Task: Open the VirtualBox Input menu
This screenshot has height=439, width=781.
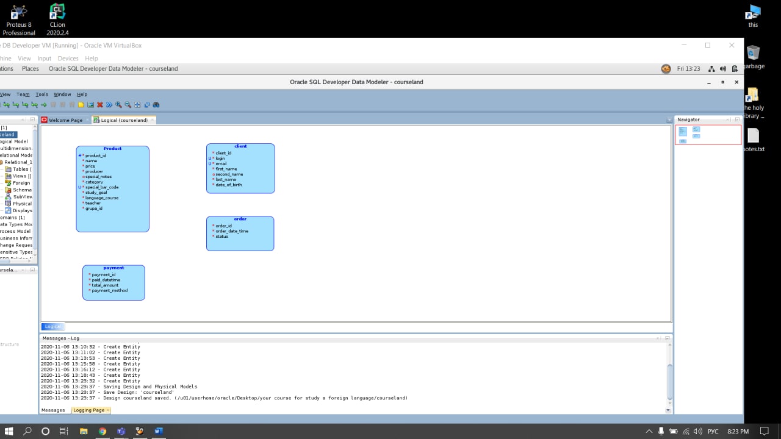Action: (x=44, y=59)
